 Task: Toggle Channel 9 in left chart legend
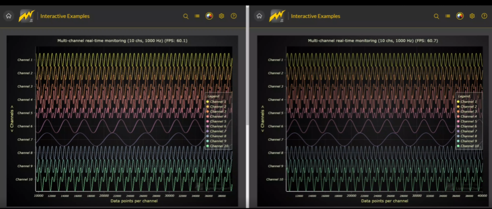click(x=217, y=141)
